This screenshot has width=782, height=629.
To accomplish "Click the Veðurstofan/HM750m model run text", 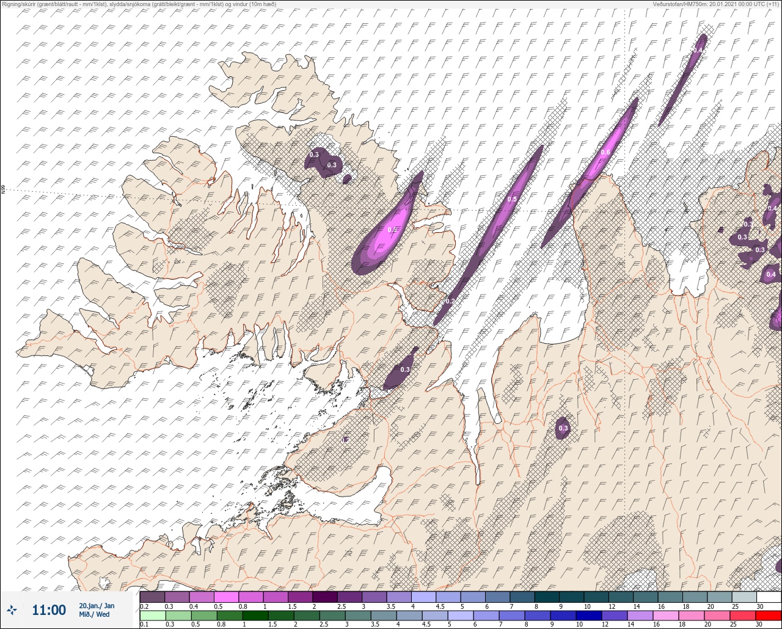I will [x=717, y=4].
